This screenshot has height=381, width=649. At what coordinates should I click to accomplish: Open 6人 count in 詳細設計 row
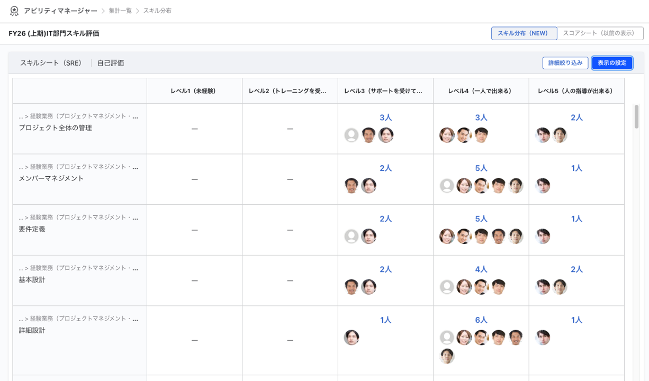[x=481, y=320]
